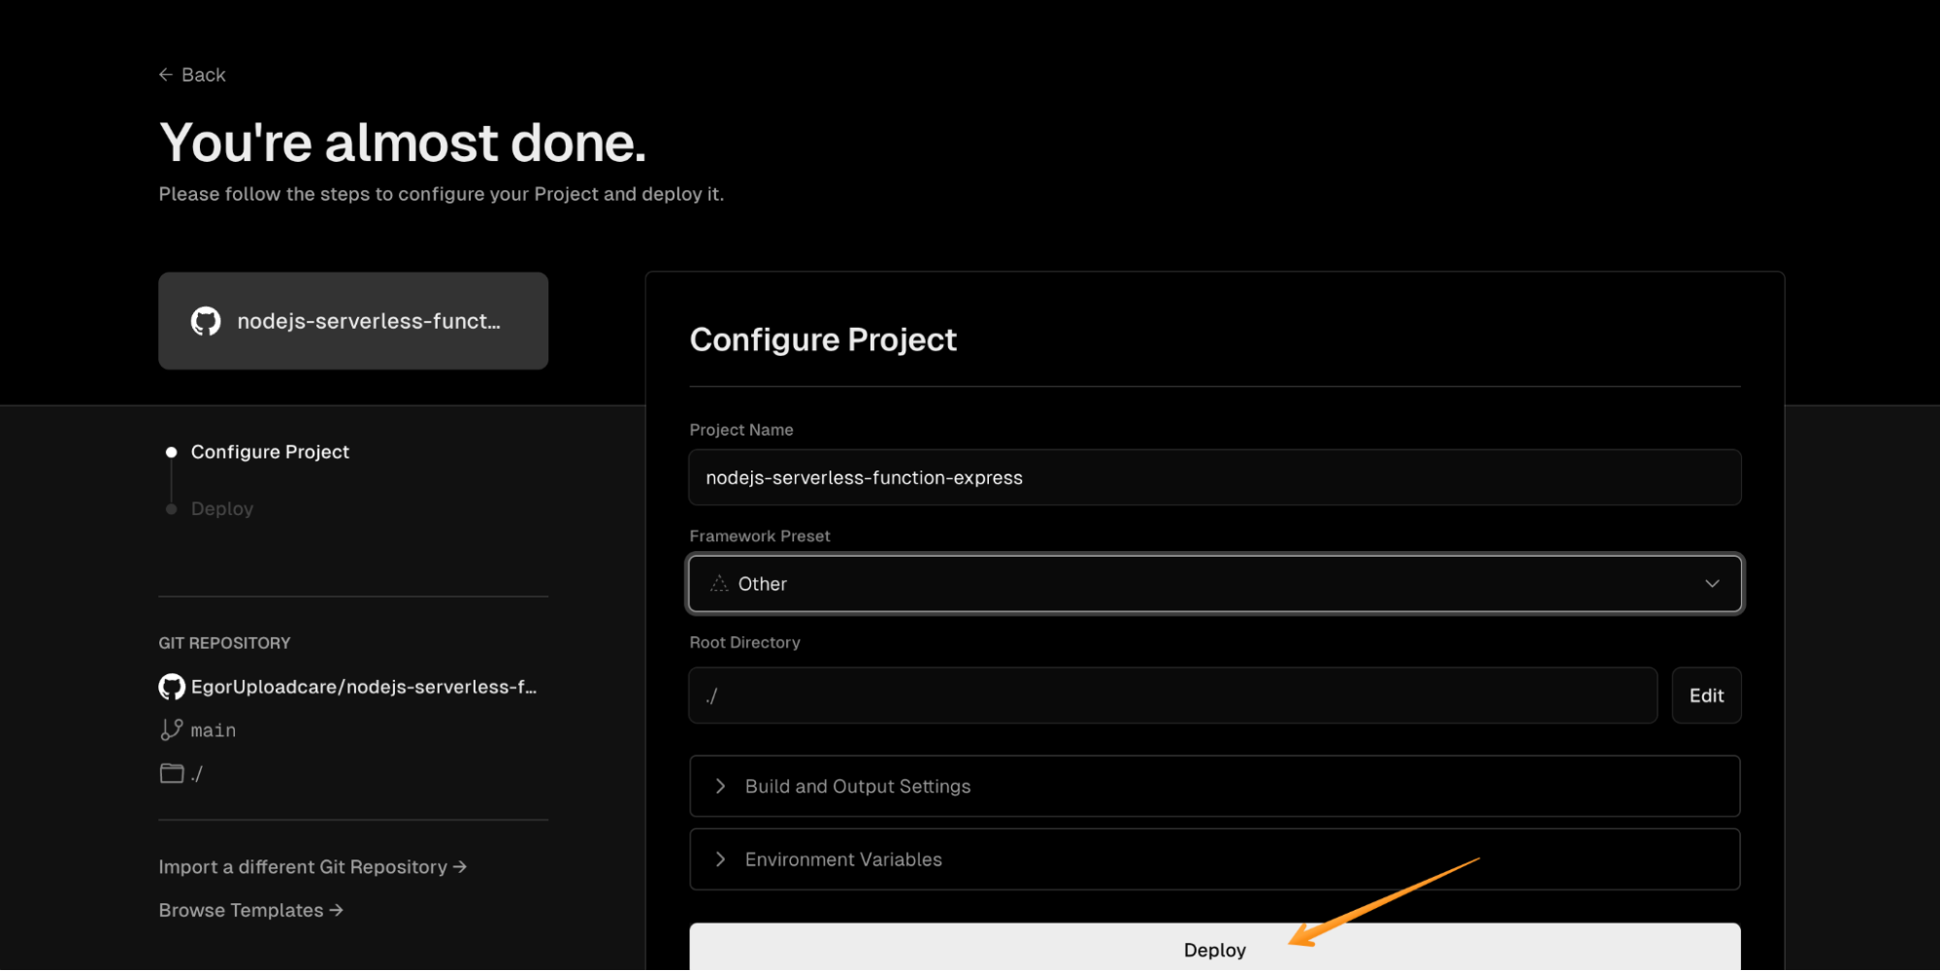
Task: Click the Edit button for Root Directory
Action: coord(1706,695)
